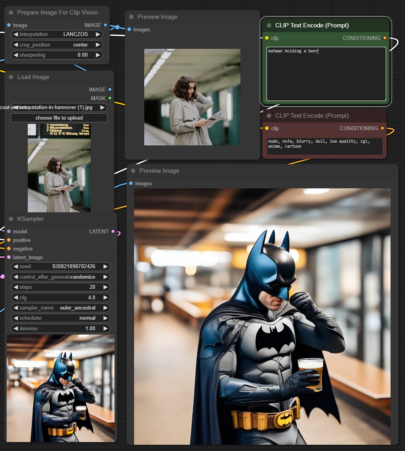Click clip input socket of positive CLIP node
The image size is (405, 451).
tap(267, 38)
